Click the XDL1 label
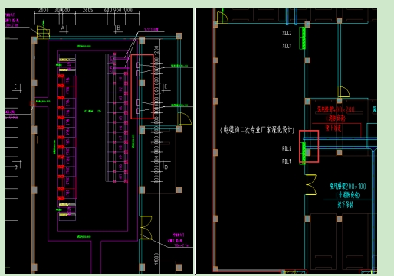The width and height of the screenshot is (394, 276). click(x=287, y=46)
